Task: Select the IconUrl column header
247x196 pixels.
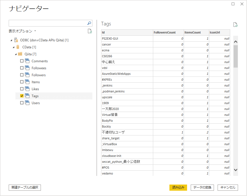Action: point(220,32)
